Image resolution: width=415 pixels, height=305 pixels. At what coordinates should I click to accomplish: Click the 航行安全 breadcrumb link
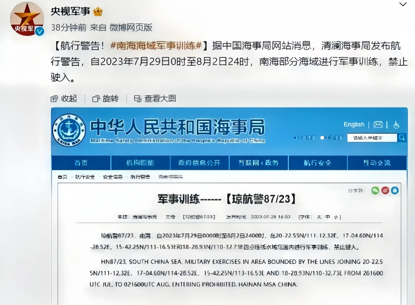pyautogui.click(x=85, y=177)
